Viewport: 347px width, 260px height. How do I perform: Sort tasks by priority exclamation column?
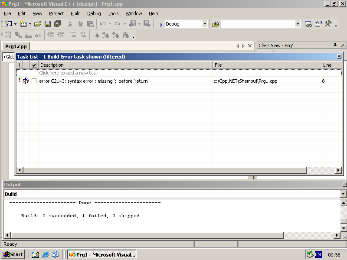click(x=20, y=65)
